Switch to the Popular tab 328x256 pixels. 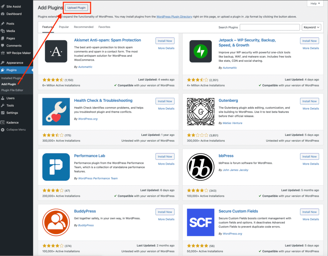[64, 27]
